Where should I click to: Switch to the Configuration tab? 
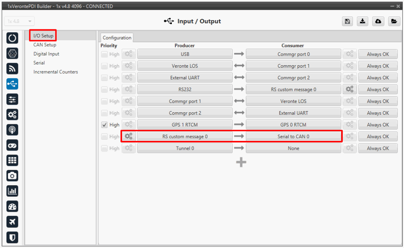[x=117, y=38]
